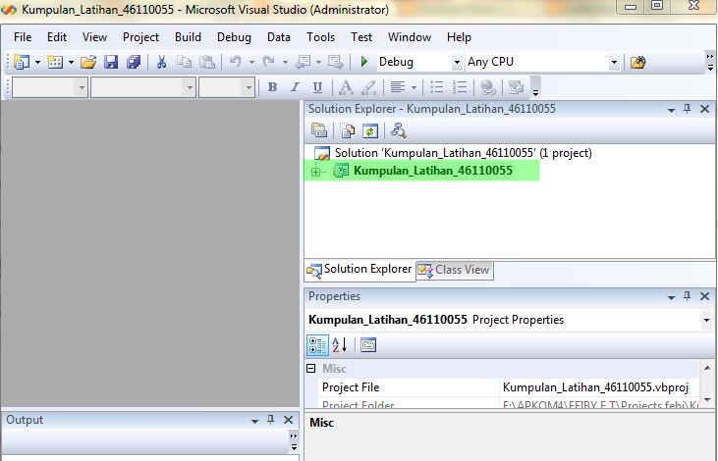The width and height of the screenshot is (718, 461).
Task: Toggle auto-hide pin on Output panel
Action: [271, 420]
